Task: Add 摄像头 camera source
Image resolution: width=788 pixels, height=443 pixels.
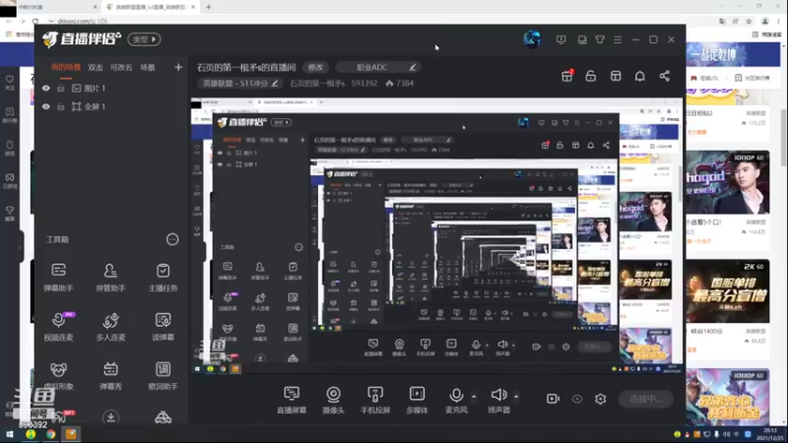Action: [333, 400]
